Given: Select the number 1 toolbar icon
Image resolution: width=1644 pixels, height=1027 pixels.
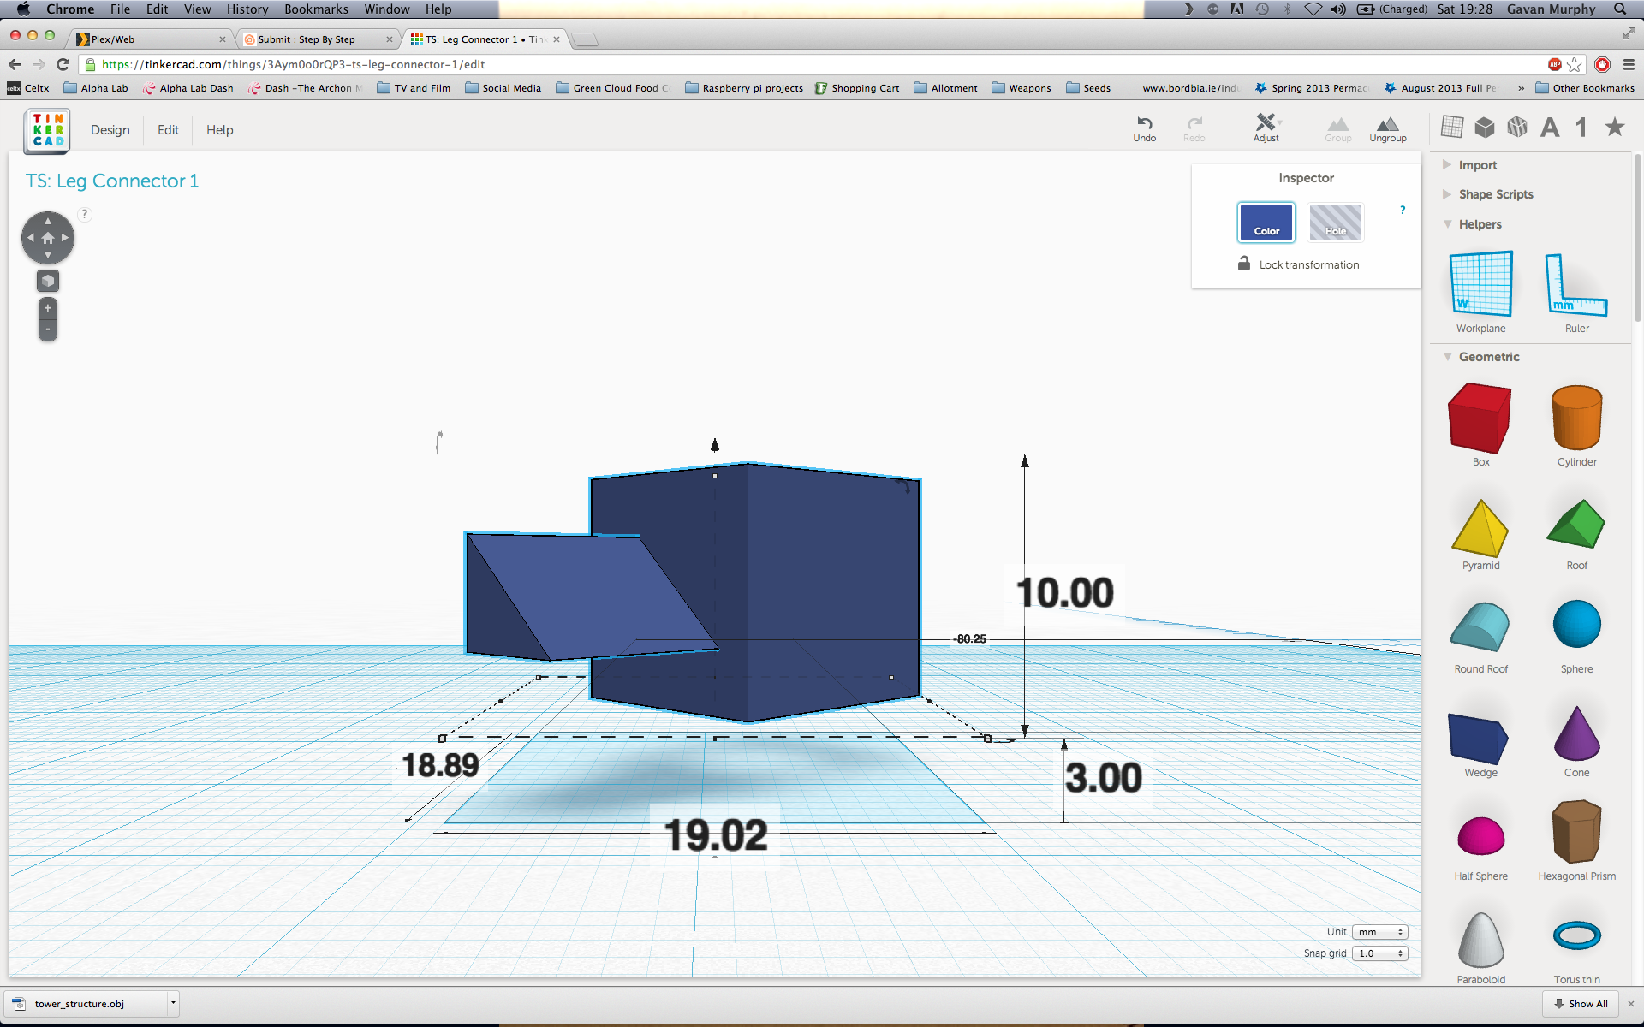Looking at the screenshot, I should point(1581,128).
